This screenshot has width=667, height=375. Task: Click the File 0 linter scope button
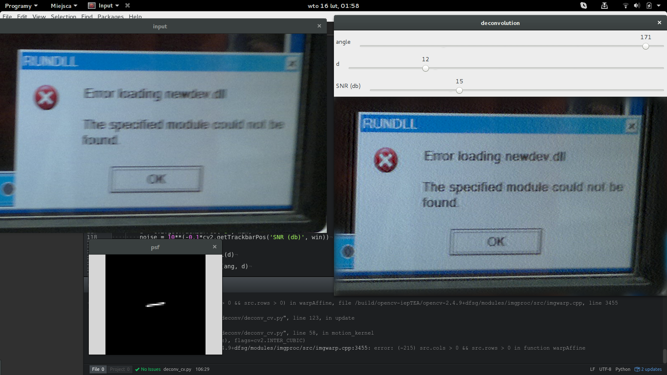pyautogui.click(x=98, y=369)
